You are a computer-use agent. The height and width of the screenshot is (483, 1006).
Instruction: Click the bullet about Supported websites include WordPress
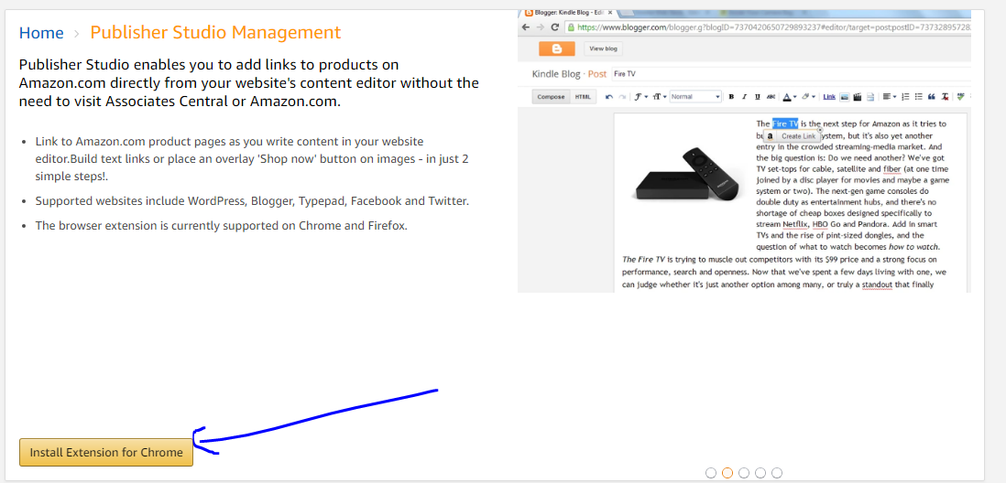252,201
